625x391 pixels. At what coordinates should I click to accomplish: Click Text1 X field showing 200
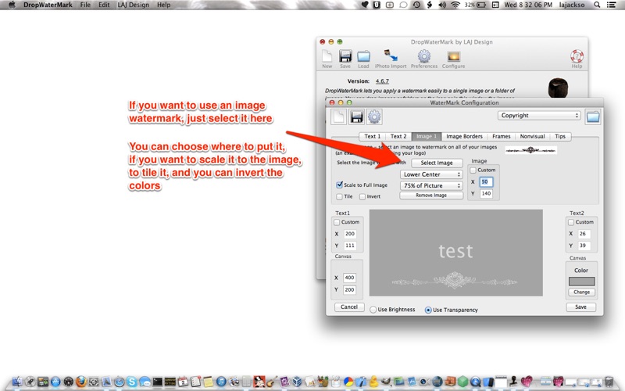[349, 234]
